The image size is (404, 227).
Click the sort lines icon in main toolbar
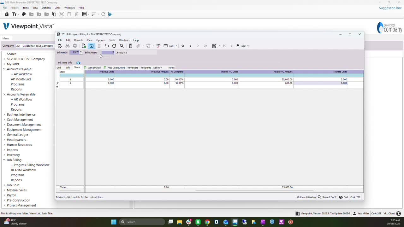click(93, 14)
